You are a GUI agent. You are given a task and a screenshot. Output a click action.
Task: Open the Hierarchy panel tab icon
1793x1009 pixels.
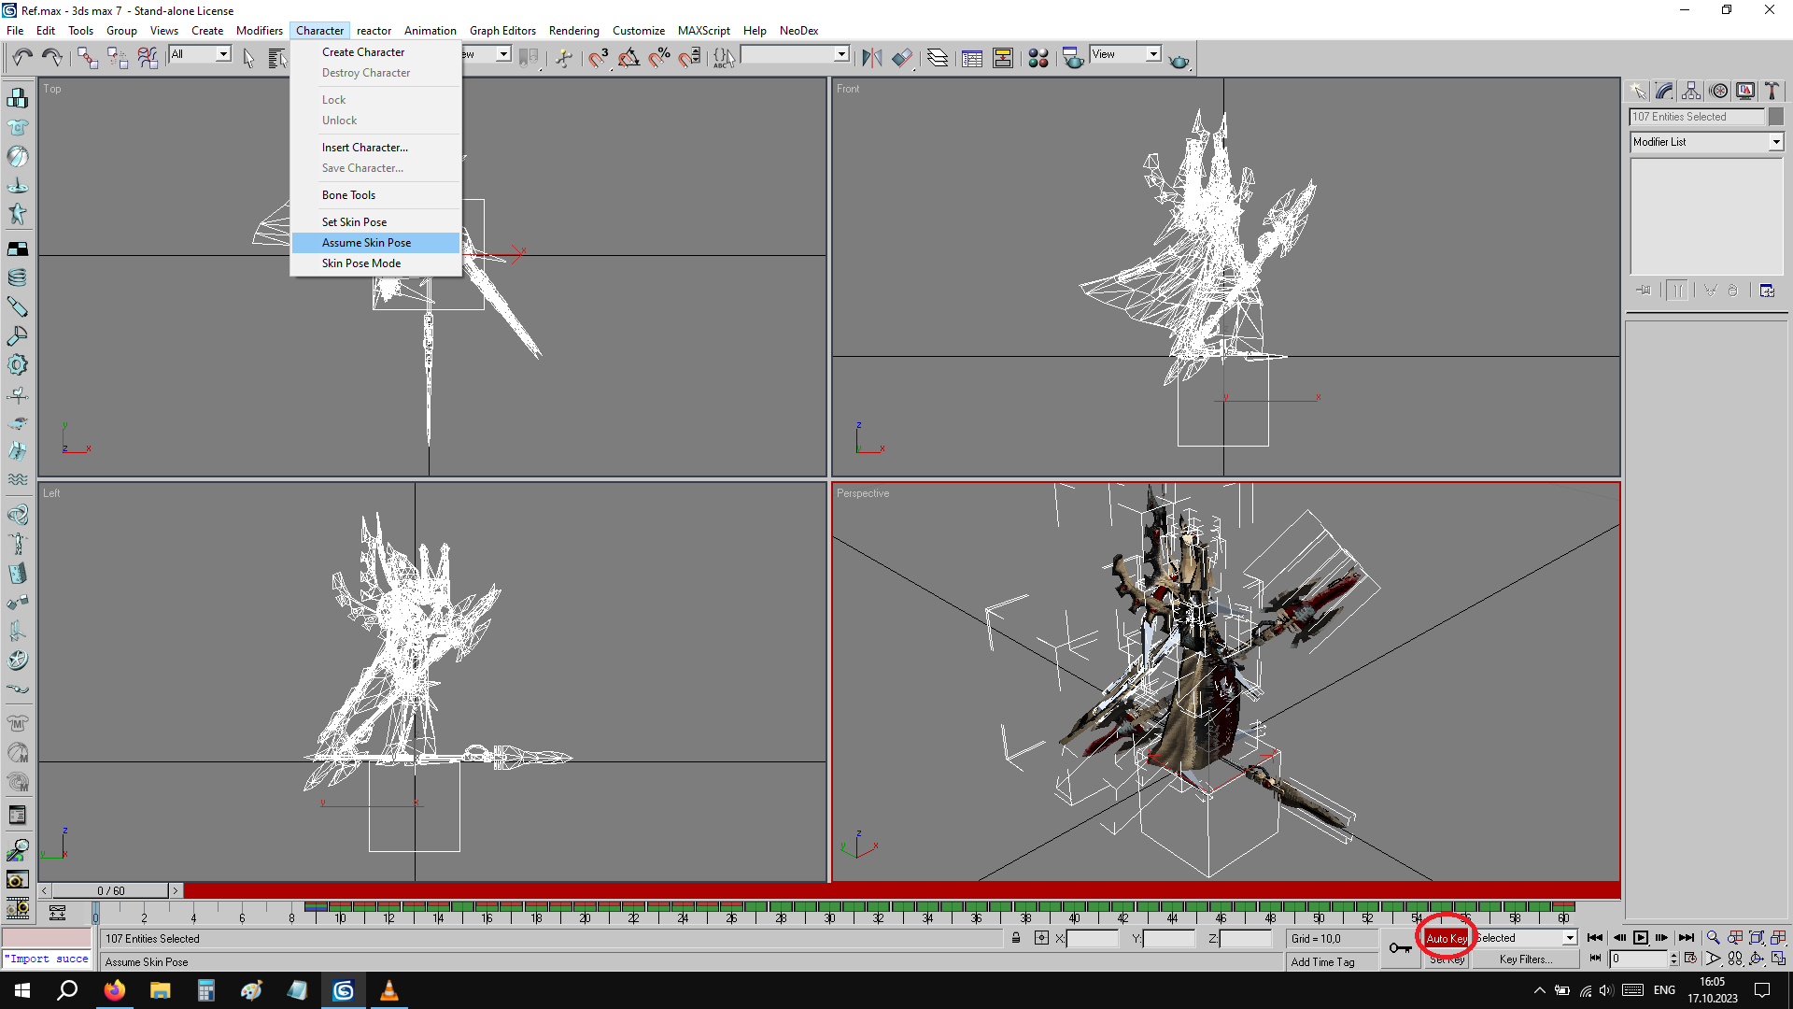[x=1691, y=91]
